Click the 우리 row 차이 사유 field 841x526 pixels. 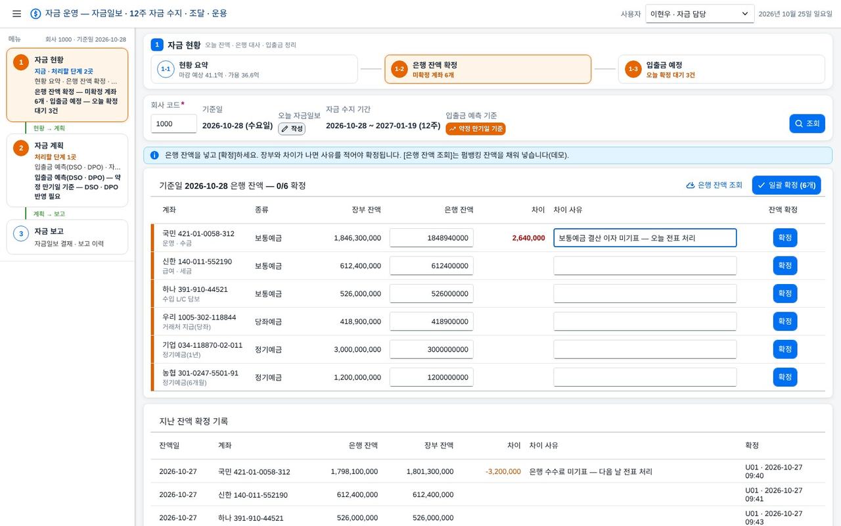tap(645, 322)
